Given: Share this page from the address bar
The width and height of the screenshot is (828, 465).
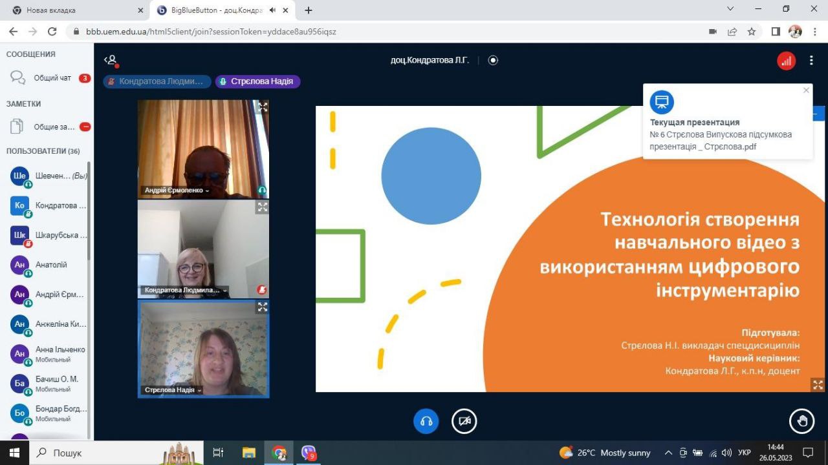Looking at the screenshot, I should [x=732, y=31].
